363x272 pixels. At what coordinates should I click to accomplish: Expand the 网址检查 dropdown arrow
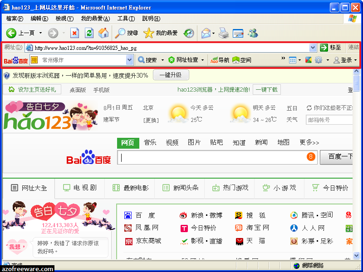(202, 60)
